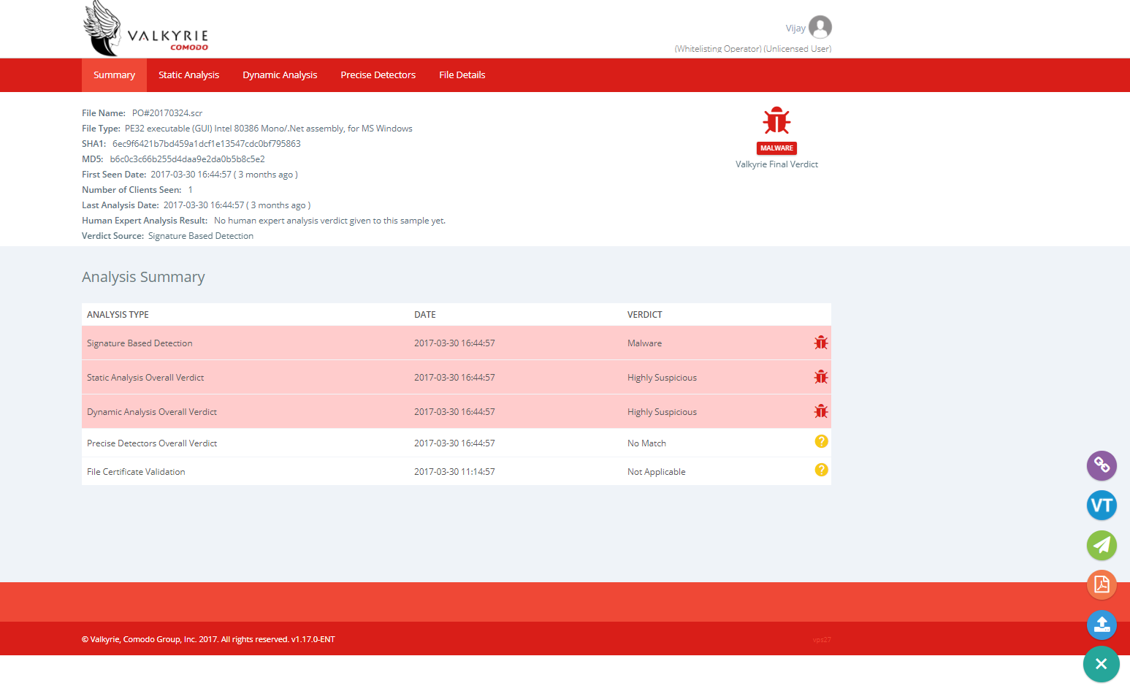Click question mark icon in Precise Detectors row

pyautogui.click(x=821, y=441)
